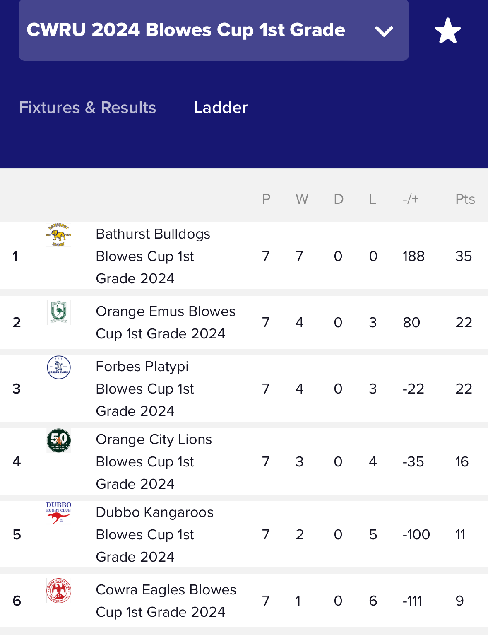
Task: Click the Orange City Lions 50 logo
Action: (59, 440)
